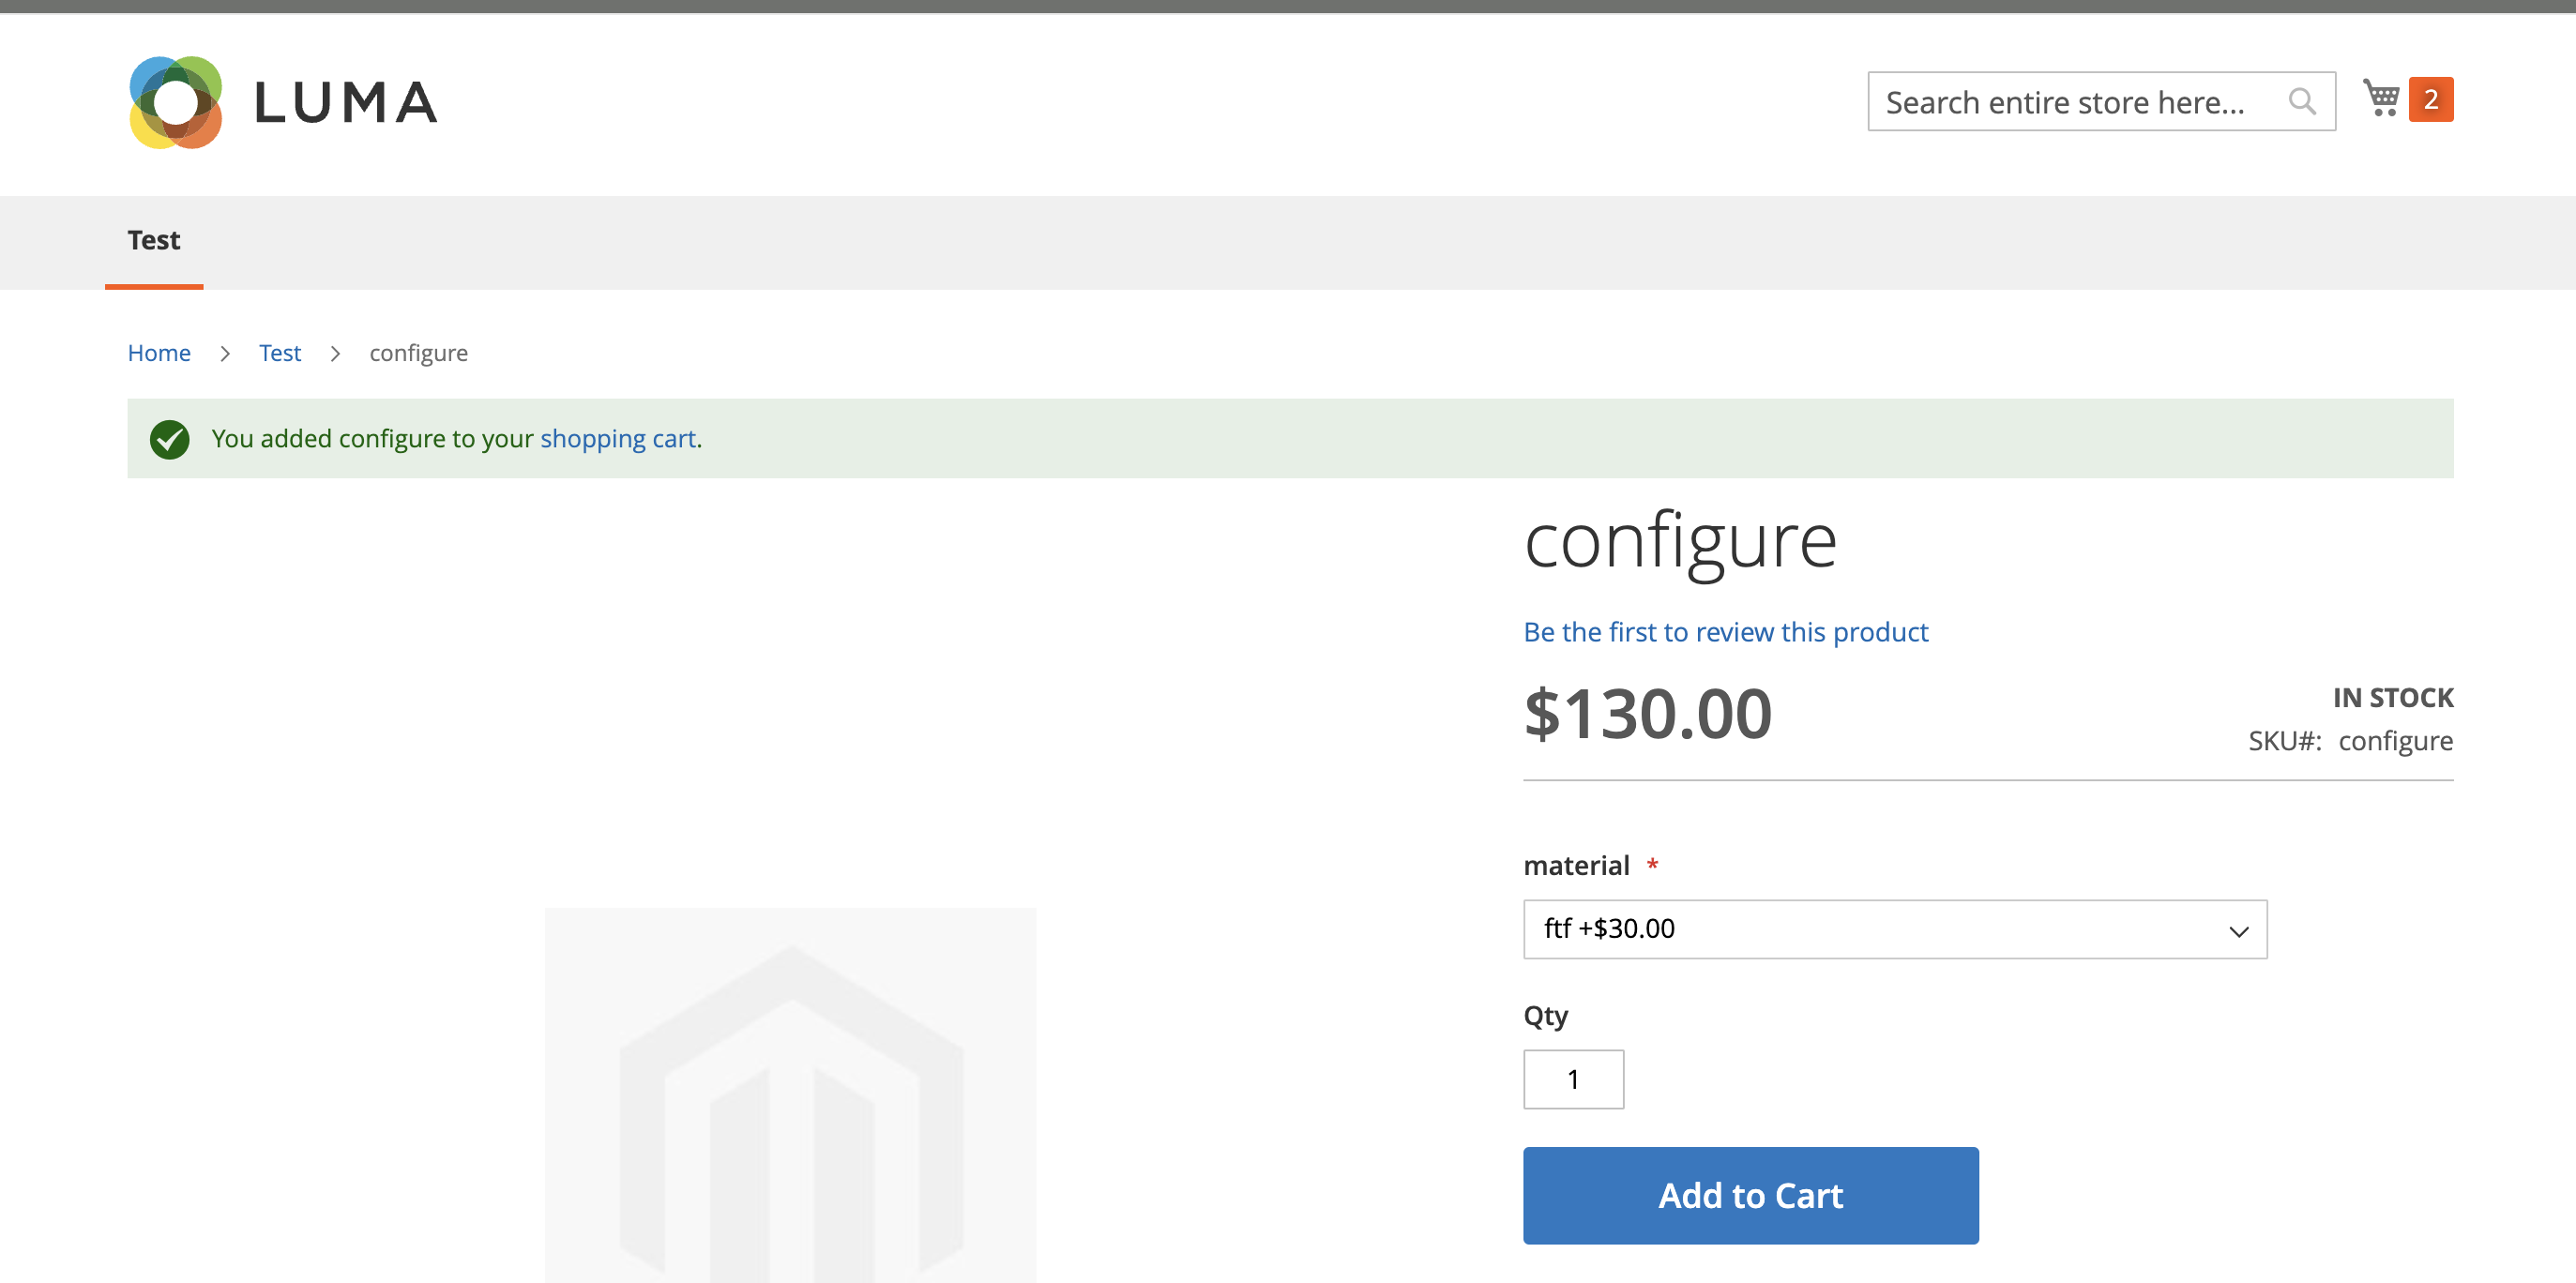
Task: Open the mini shopping cart icon
Action: (2383, 98)
